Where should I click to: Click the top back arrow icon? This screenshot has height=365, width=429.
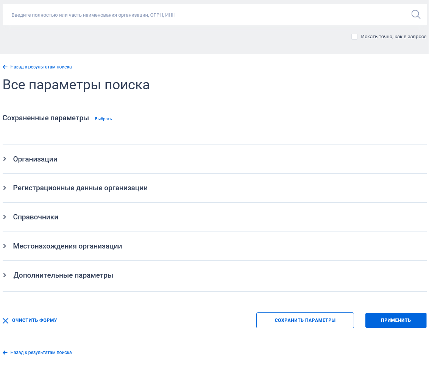click(5, 67)
